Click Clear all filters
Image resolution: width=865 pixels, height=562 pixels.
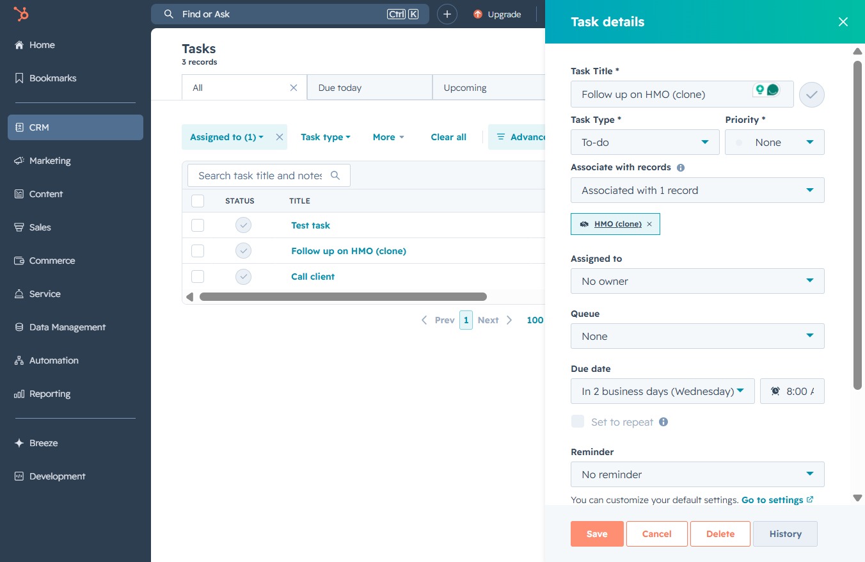tap(448, 137)
